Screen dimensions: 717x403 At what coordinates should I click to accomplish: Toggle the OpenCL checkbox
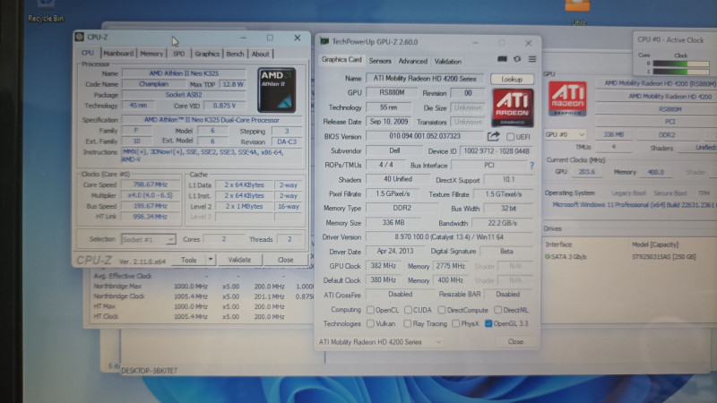point(370,310)
